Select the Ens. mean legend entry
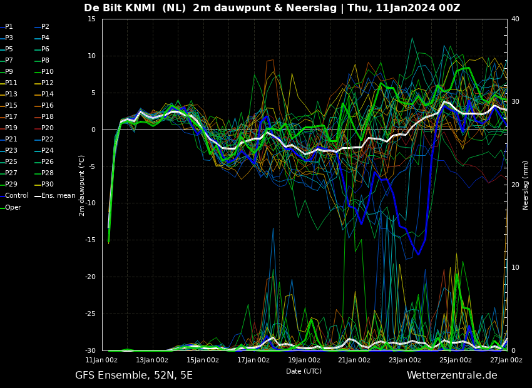 point(55,196)
